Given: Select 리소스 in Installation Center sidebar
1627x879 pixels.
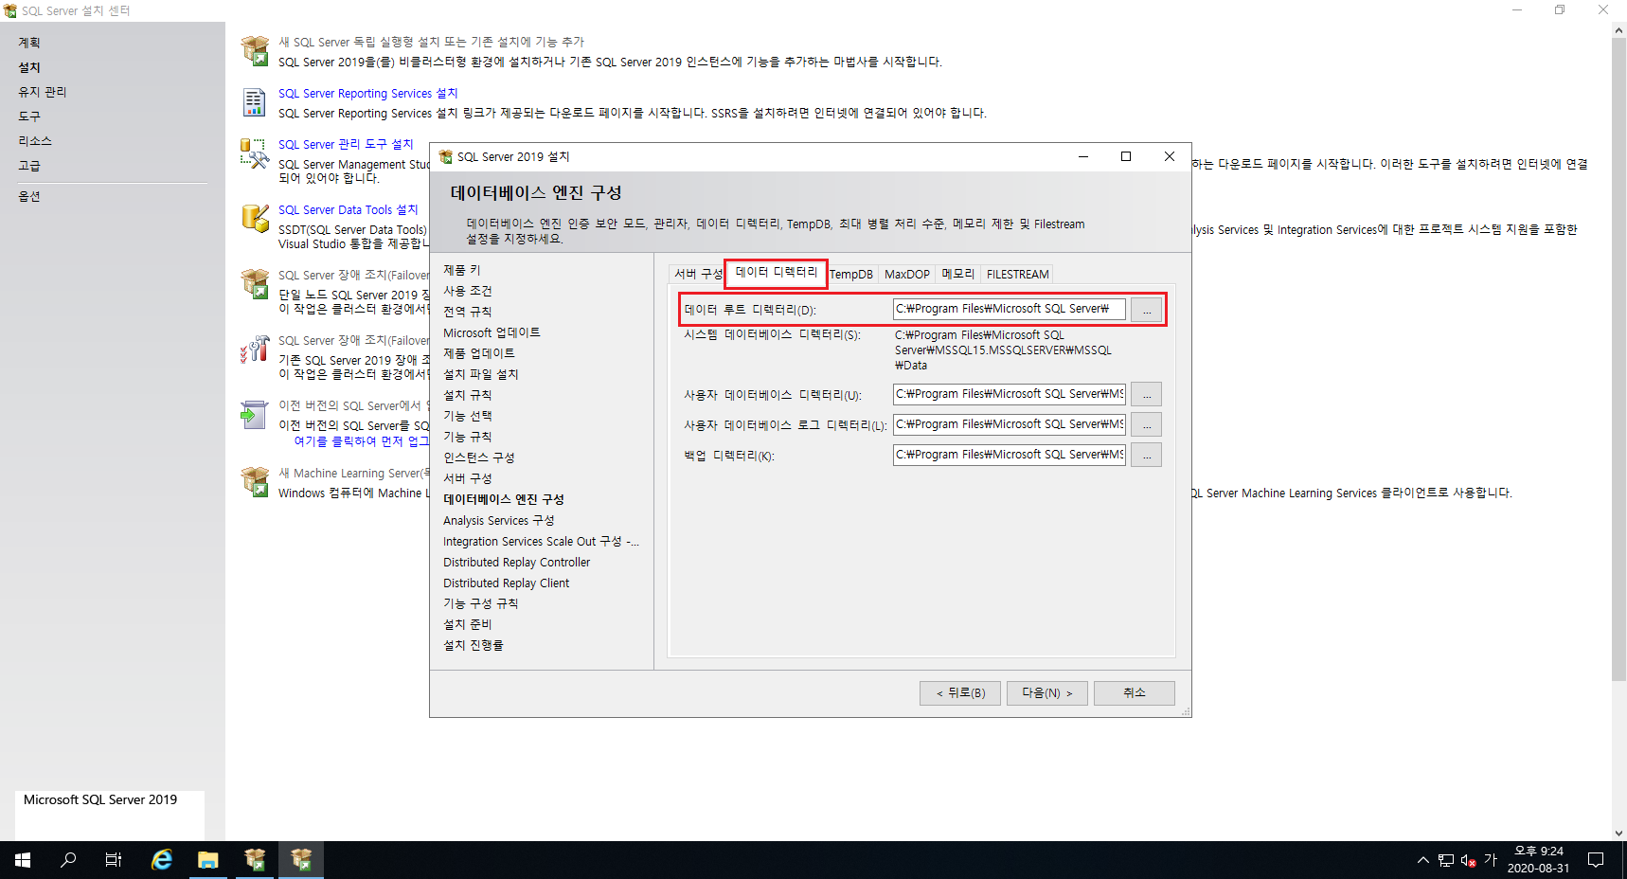Looking at the screenshot, I should point(35,141).
